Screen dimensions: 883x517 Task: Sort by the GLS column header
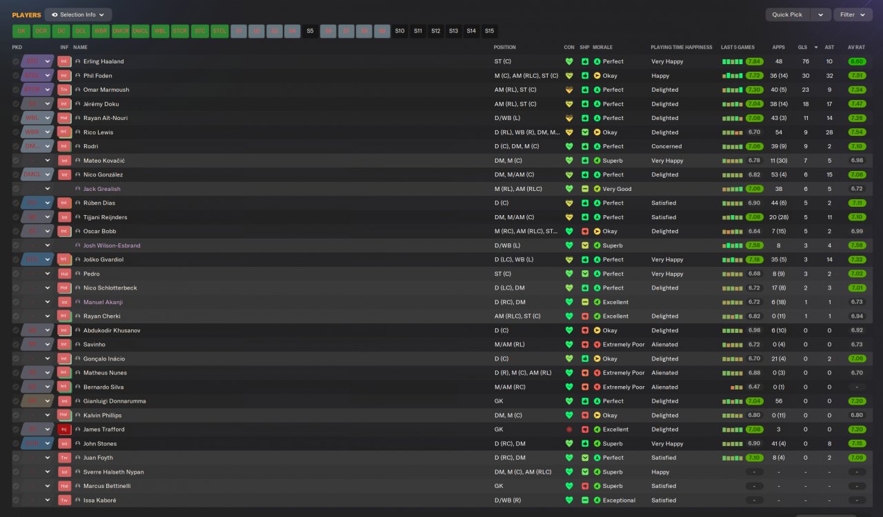tap(802, 48)
